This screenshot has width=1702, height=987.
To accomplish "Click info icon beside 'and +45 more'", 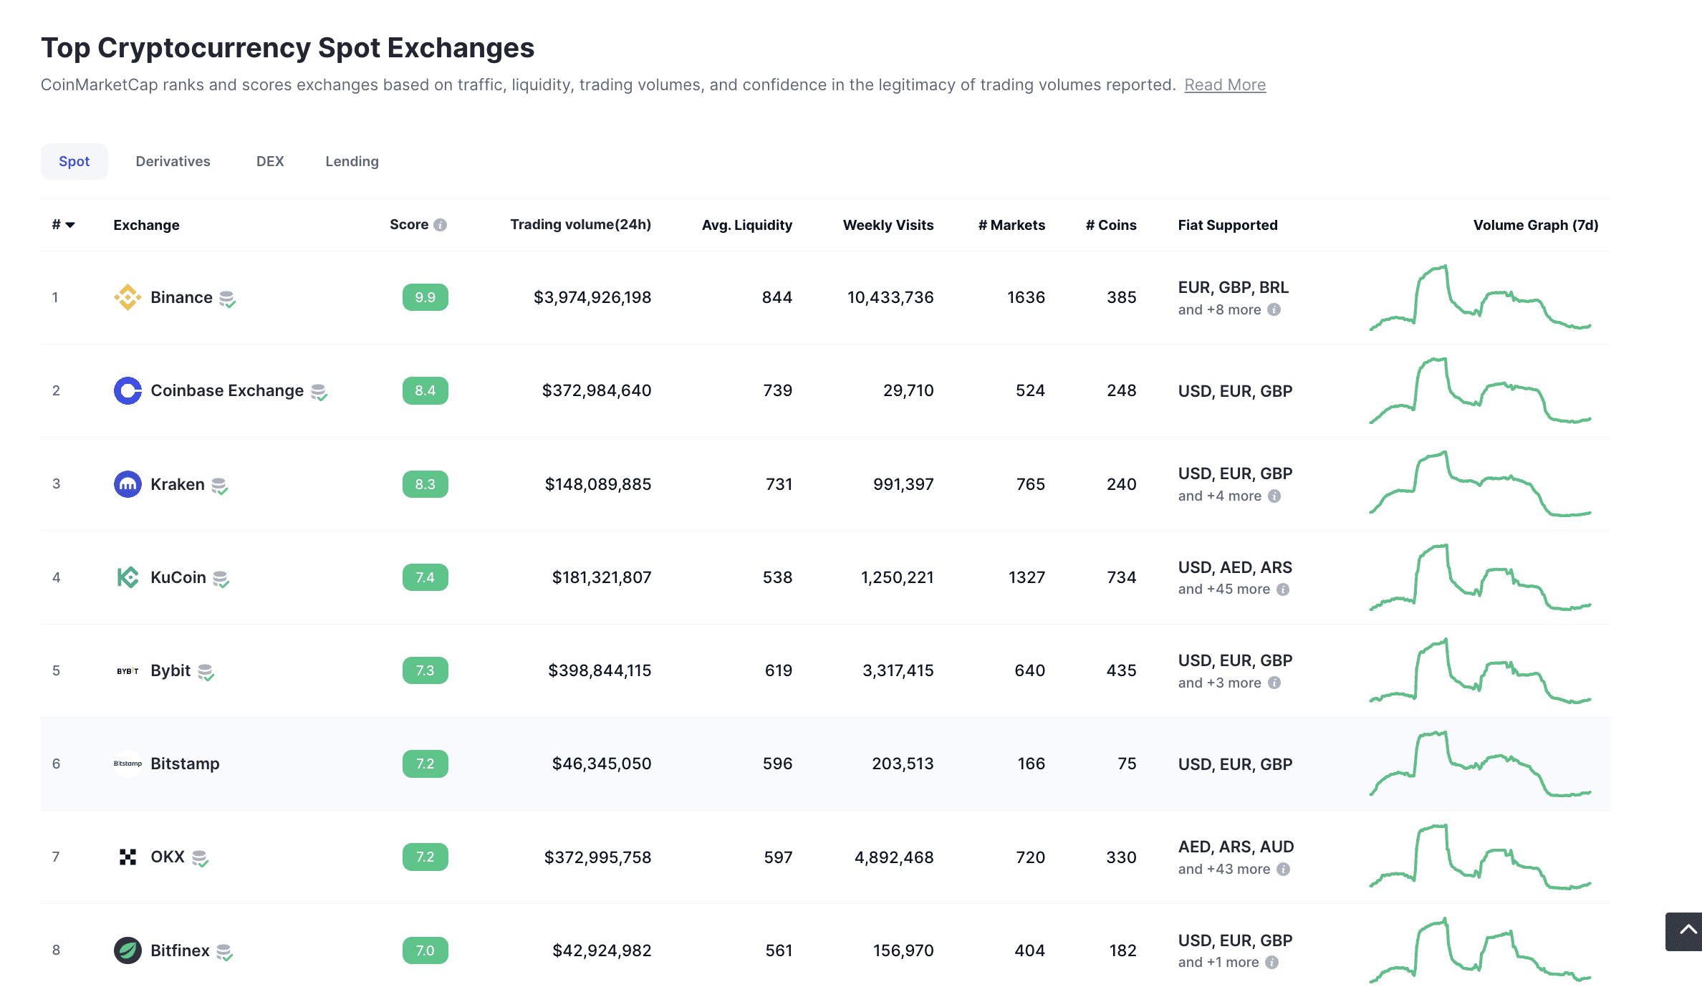I will (1283, 589).
